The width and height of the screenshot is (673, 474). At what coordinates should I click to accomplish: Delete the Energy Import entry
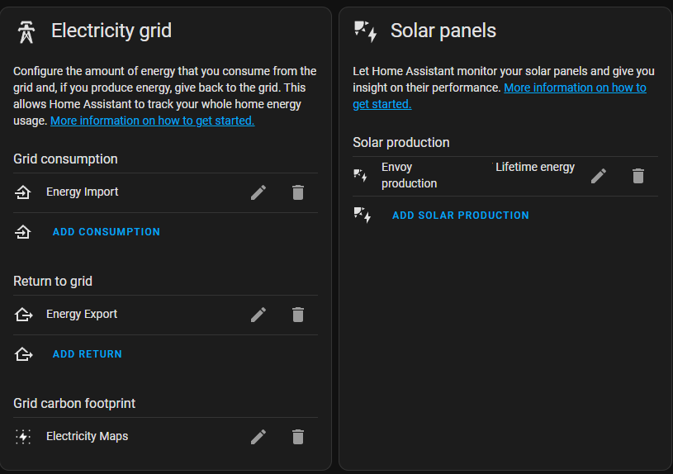coord(298,192)
